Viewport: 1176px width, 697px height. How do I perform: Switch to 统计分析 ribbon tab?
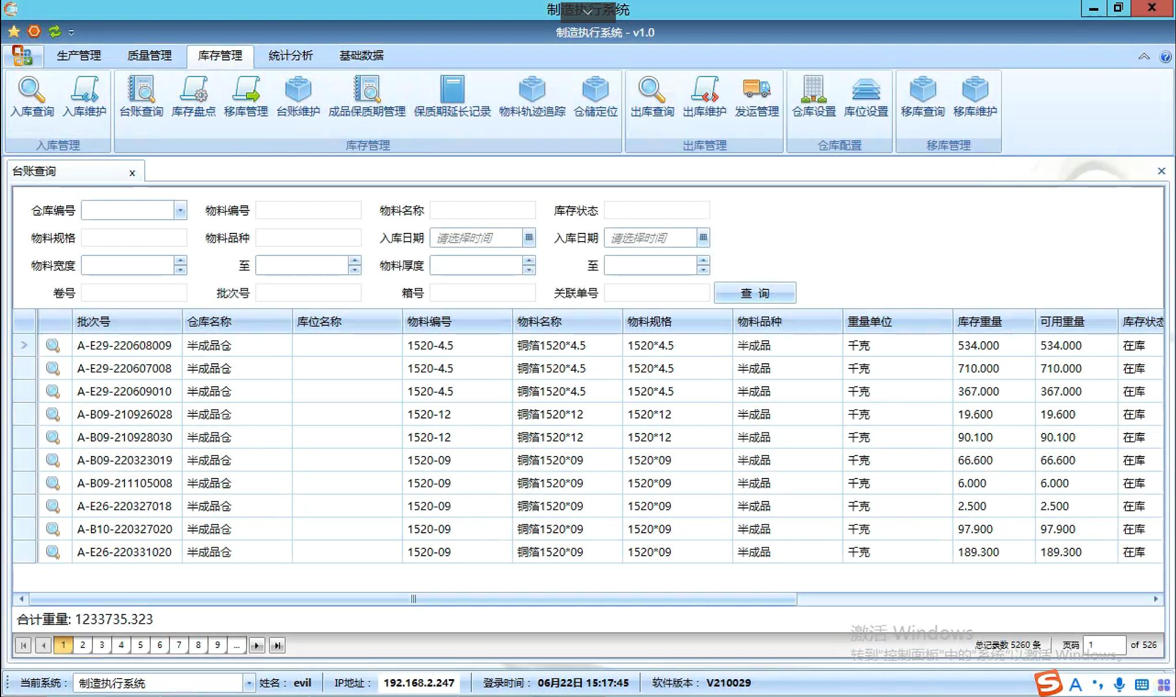click(290, 55)
